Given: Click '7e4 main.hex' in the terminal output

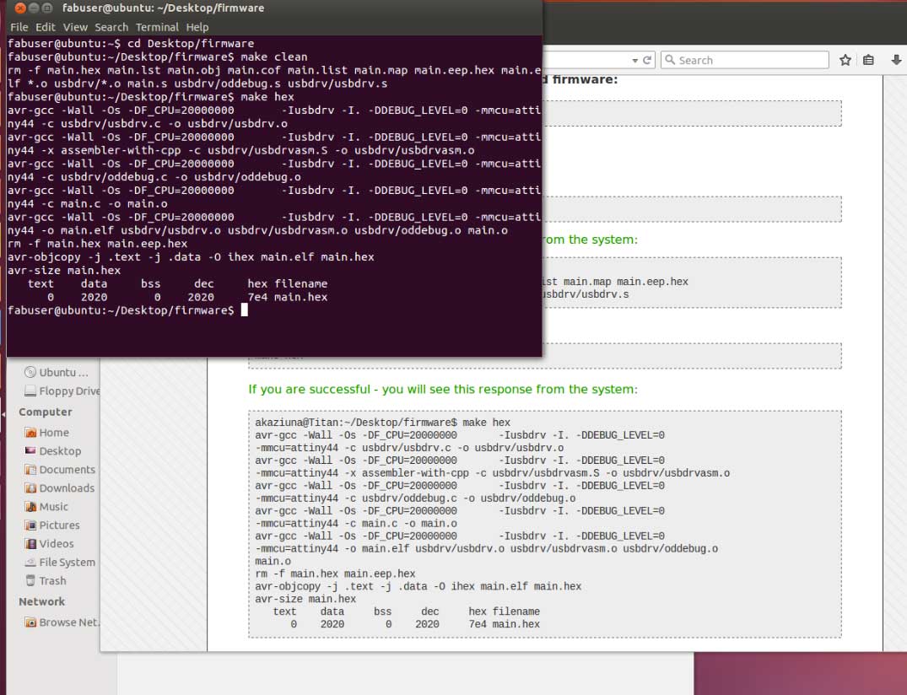Looking at the screenshot, I should [x=288, y=297].
